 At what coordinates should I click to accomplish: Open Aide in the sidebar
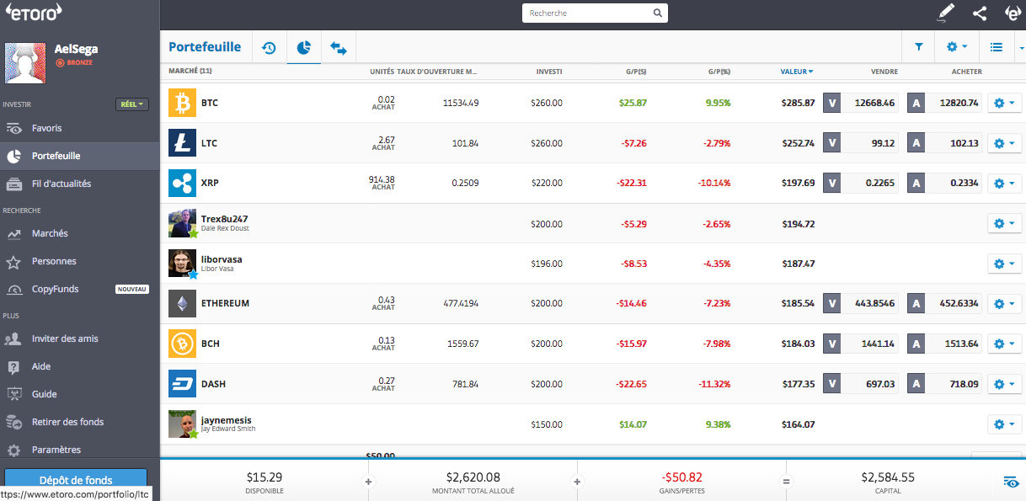click(80, 366)
